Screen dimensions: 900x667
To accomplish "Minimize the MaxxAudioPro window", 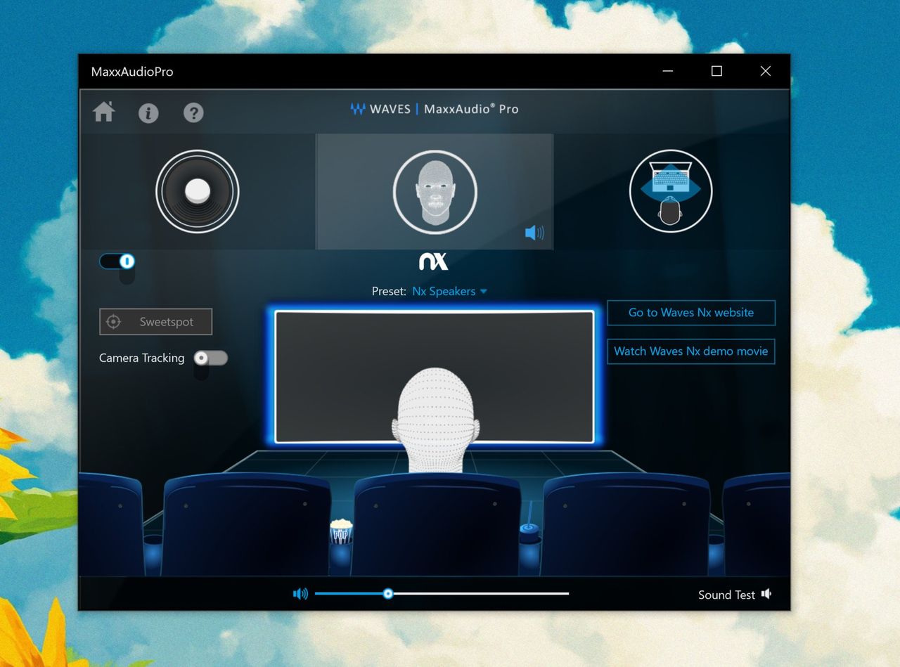I will pos(667,71).
